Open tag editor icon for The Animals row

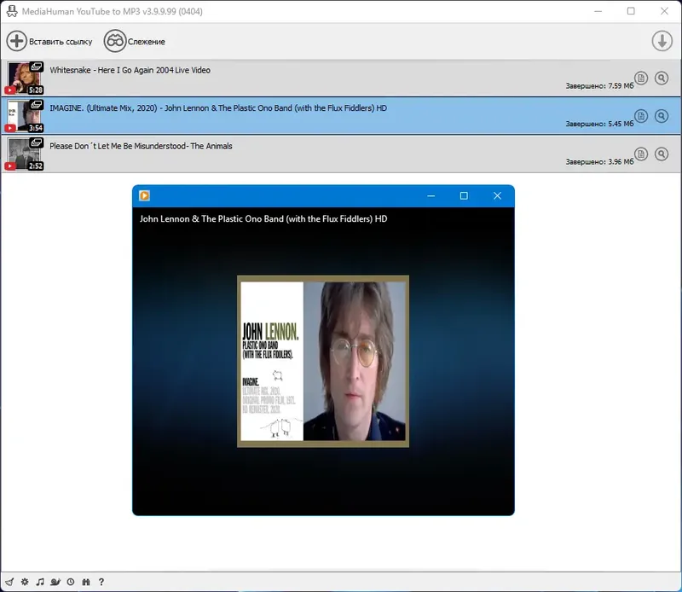641,154
